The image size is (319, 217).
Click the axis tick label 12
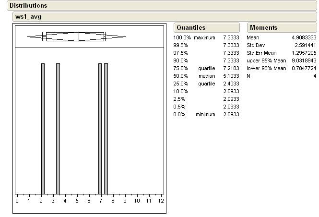click(161, 201)
